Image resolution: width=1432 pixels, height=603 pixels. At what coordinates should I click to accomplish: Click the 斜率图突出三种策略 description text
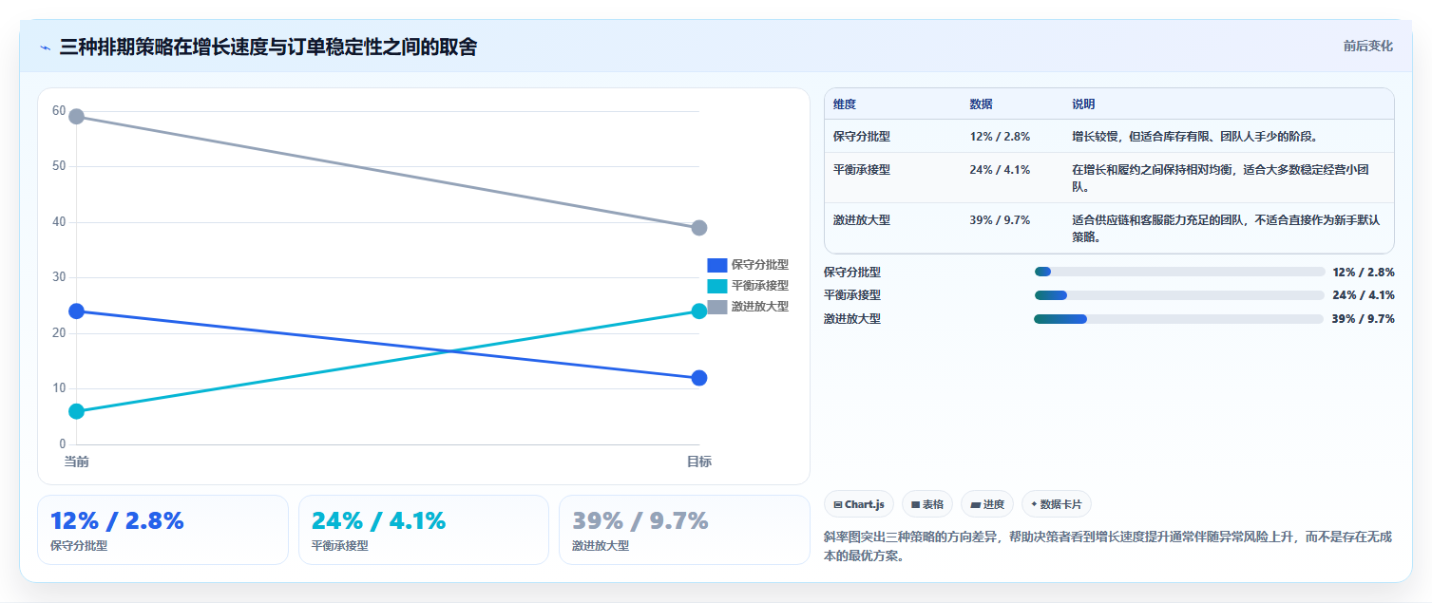[x=1108, y=547]
